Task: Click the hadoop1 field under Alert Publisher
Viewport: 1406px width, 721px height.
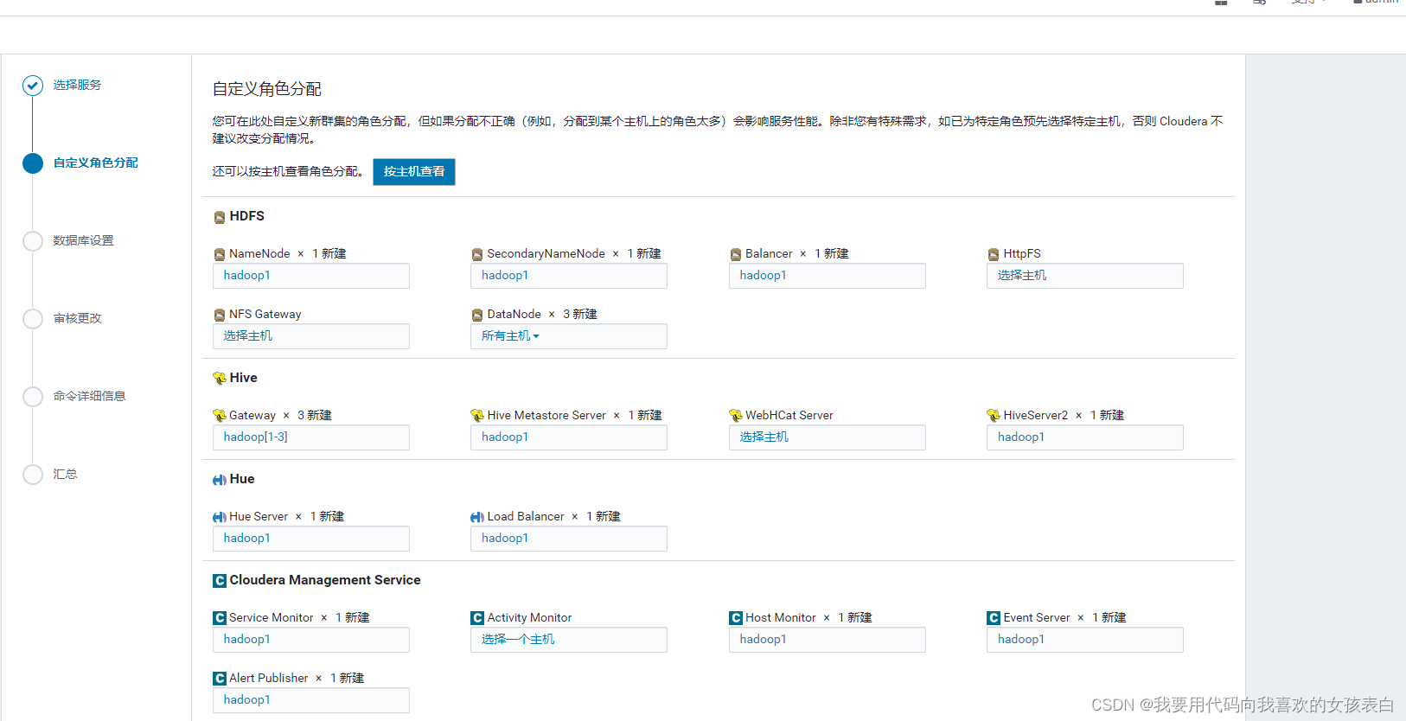Action: point(311,700)
